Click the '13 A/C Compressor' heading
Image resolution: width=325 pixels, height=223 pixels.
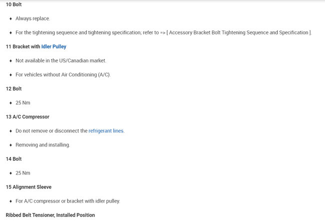coord(27,116)
